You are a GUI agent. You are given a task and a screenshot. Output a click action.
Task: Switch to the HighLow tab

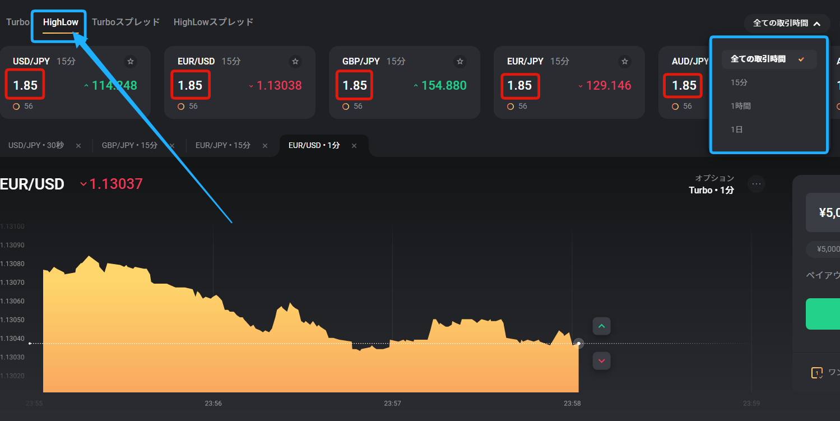tap(61, 22)
